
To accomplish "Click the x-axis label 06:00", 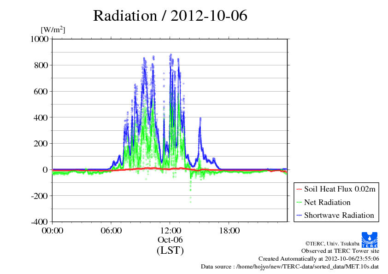I will [x=111, y=231].
